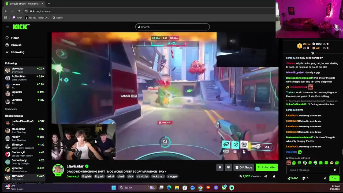Viewport: 343px width, 193px height.
Task: Click the looksmax tag
Action: coord(158,176)
